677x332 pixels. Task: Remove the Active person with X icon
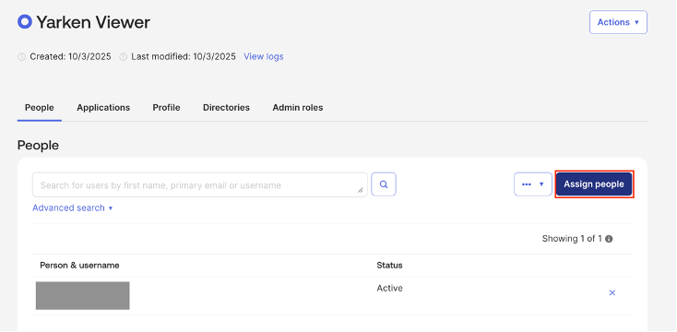pos(612,292)
